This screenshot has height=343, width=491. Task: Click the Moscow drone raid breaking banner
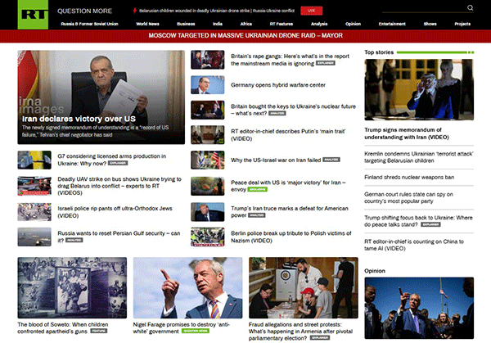(x=245, y=36)
